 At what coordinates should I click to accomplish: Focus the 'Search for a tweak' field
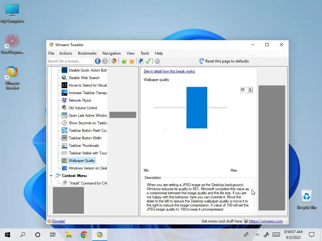(70, 61)
